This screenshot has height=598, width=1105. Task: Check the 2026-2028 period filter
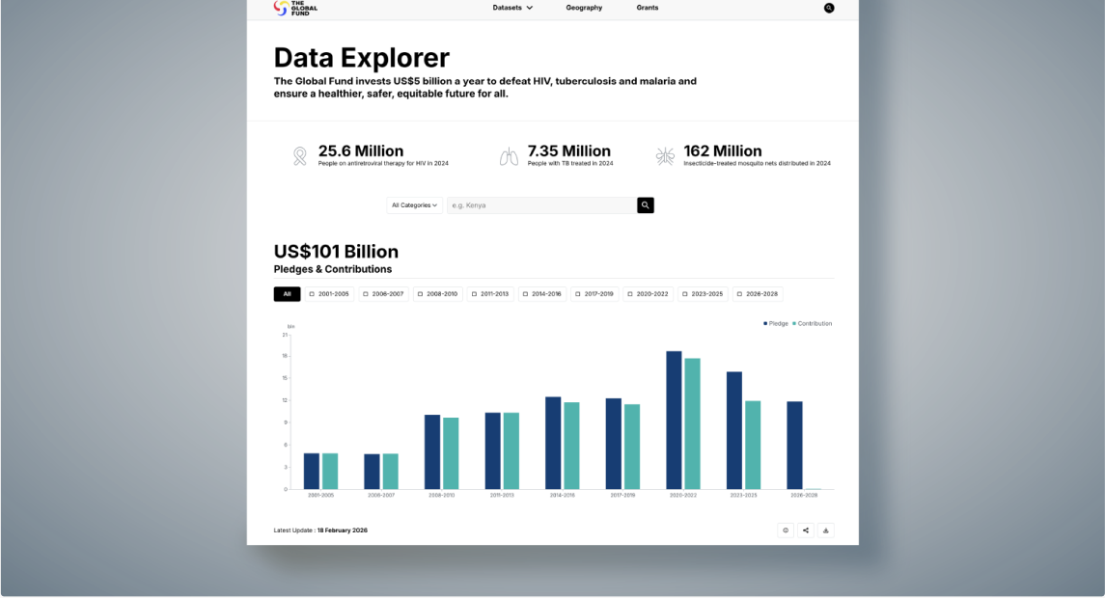[x=758, y=294]
